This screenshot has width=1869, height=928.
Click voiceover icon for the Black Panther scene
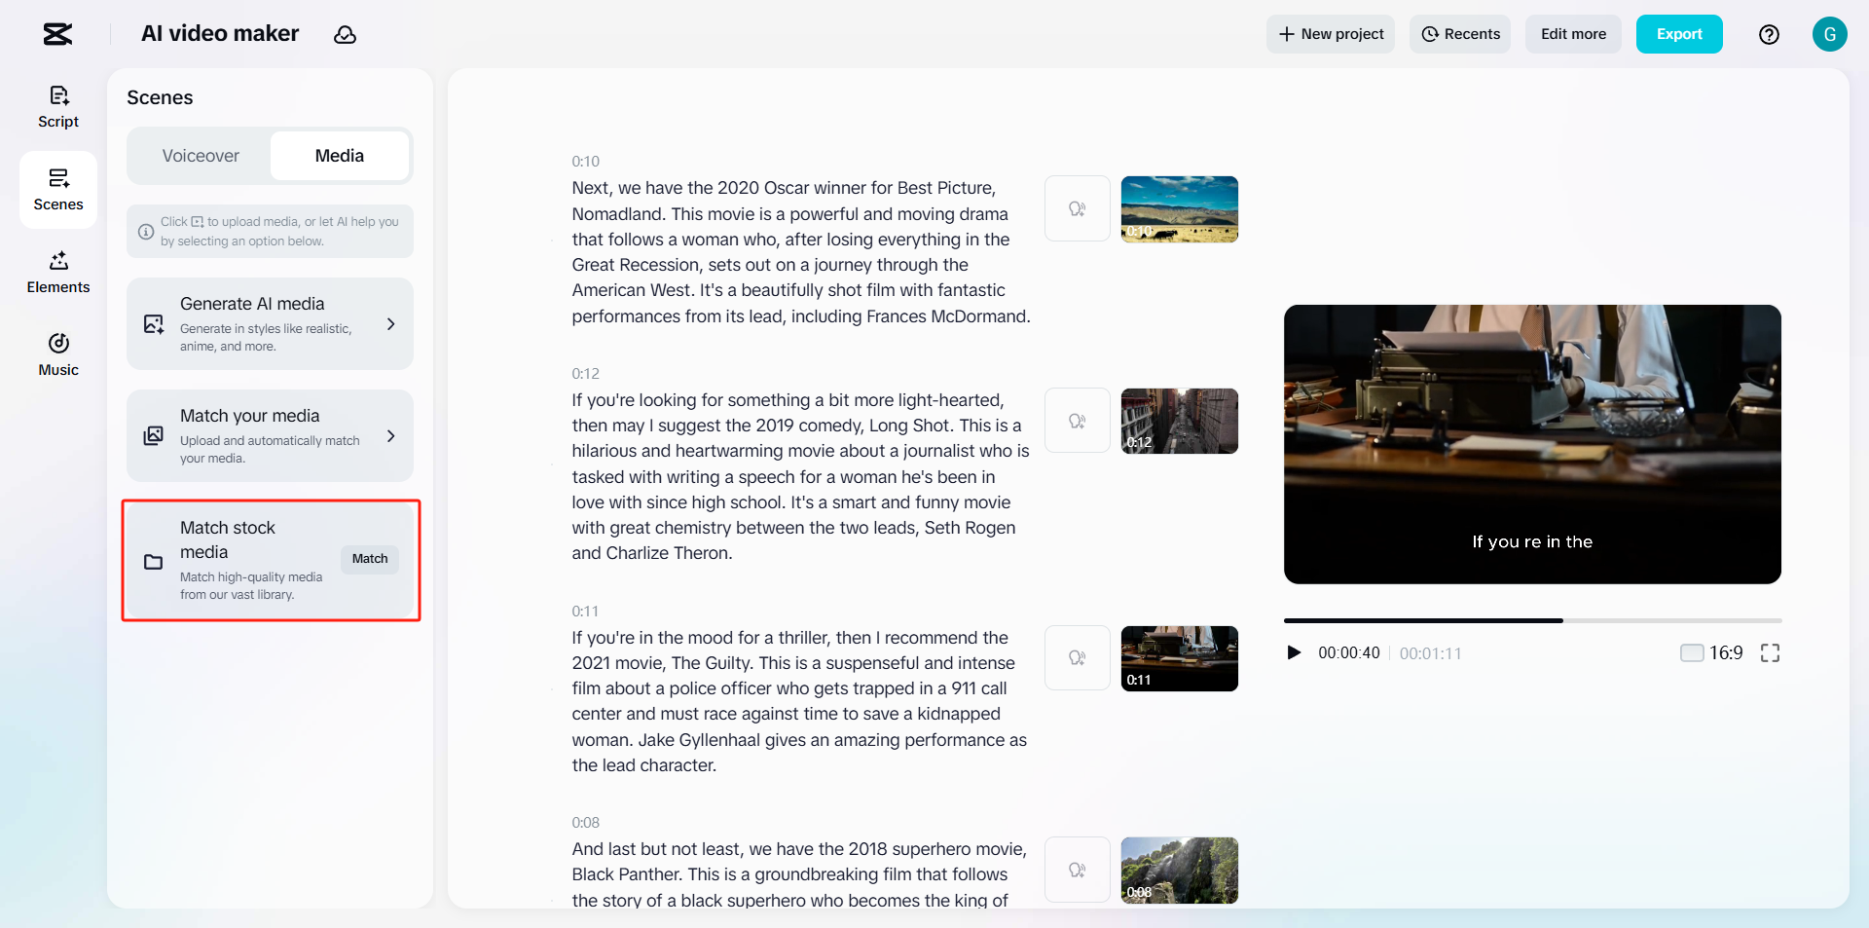1078,870
